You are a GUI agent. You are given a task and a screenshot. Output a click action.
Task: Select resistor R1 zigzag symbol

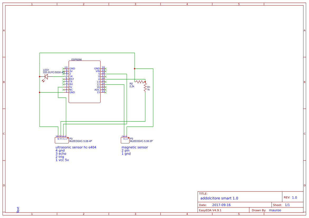coord(145,87)
